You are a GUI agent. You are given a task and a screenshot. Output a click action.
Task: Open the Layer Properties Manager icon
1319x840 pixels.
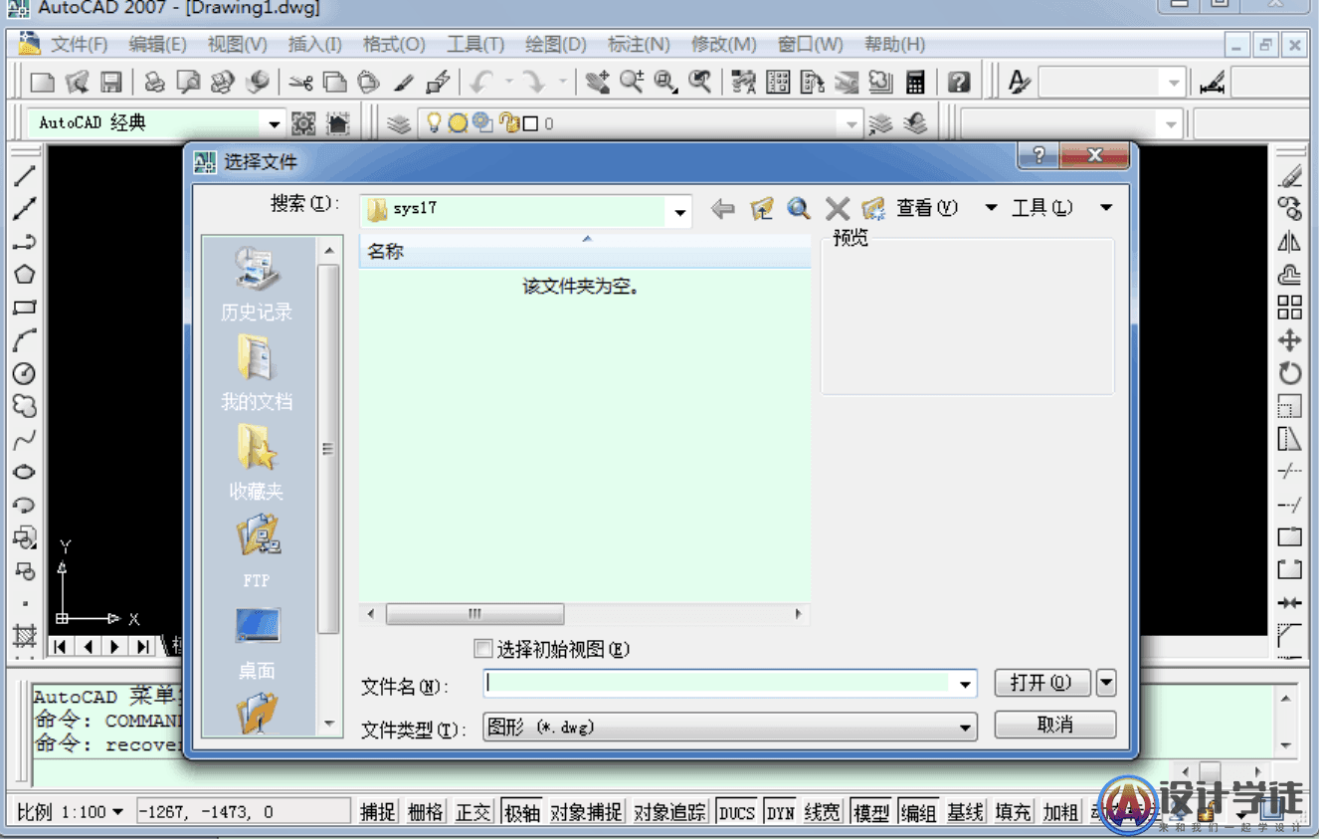[x=398, y=123]
